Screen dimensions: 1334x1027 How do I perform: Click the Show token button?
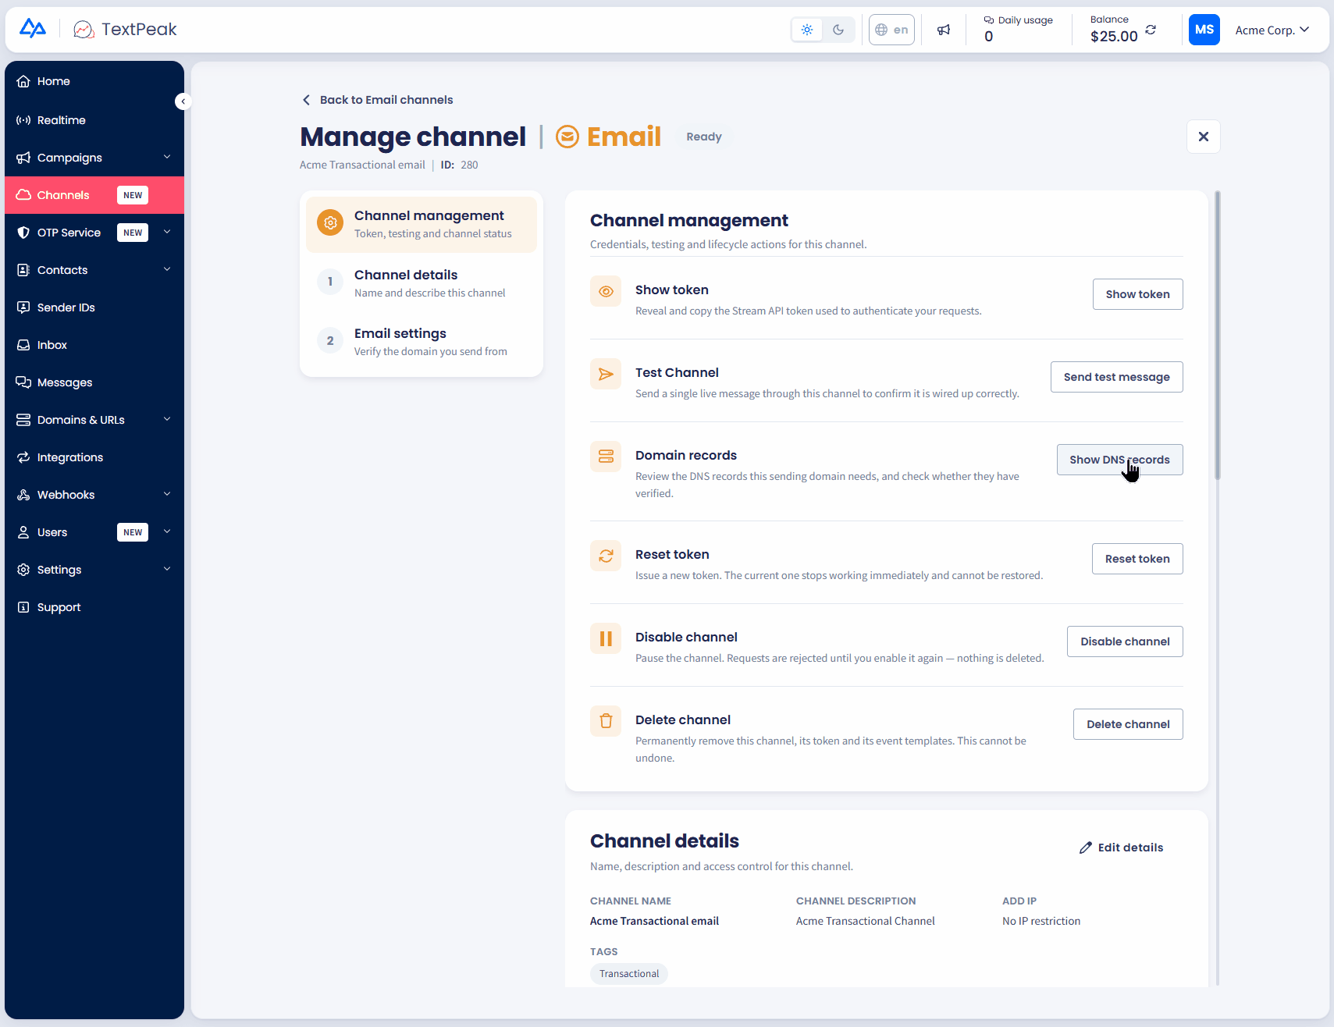point(1137,294)
